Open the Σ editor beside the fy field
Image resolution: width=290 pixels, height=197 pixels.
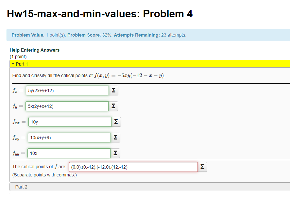pos(113,106)
